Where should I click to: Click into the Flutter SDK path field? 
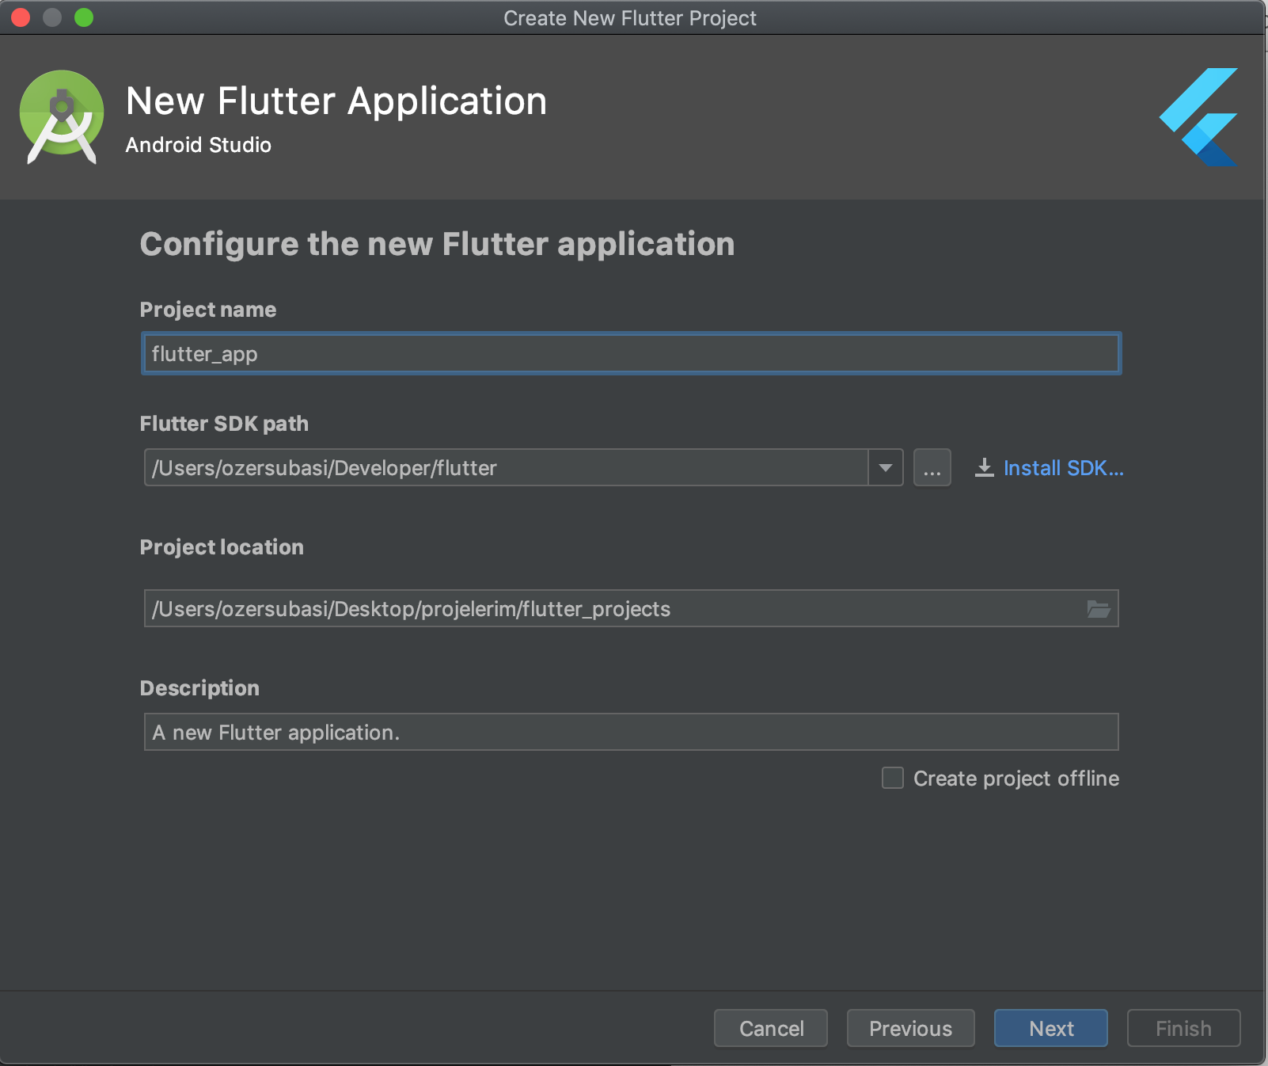[506, 468]
